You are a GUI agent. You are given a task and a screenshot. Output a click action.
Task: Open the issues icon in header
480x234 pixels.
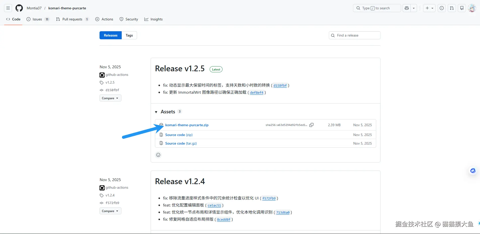pos(442,8)
